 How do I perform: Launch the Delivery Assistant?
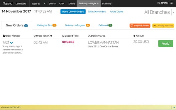[163, 26]
